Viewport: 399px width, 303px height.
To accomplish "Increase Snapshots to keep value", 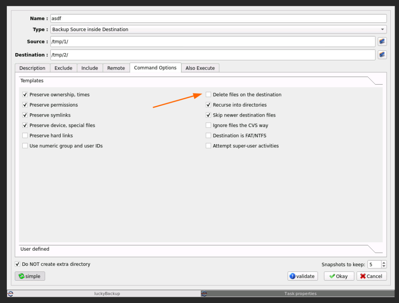I will pos(384,263).
